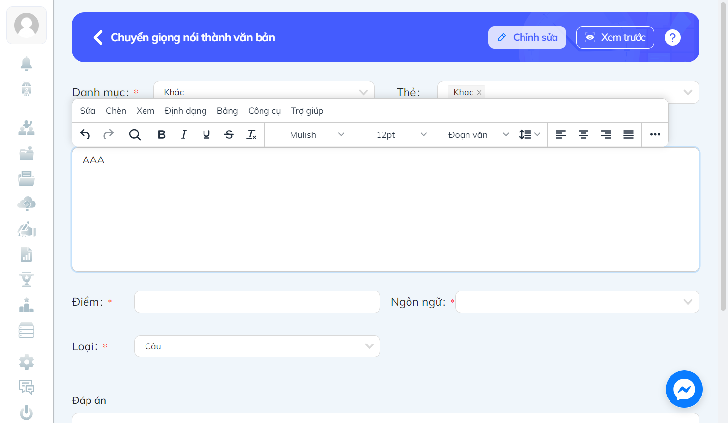Toggle strikethrough formatting
Viewport: 728px width, 423px height.
(229, 134)
